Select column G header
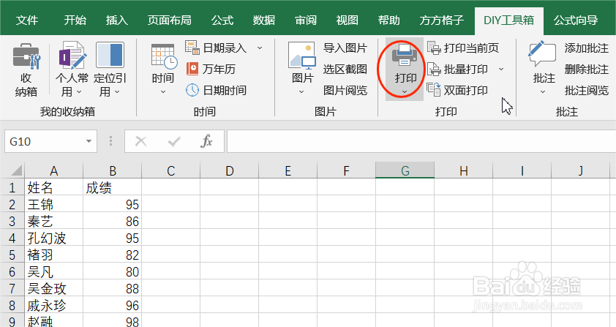Screen dimensions: 616x327 tap(405, 170)
